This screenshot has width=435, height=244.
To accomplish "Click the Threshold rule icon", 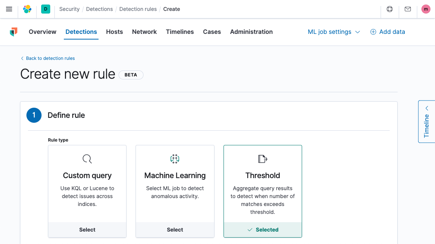I will [262, 159].
